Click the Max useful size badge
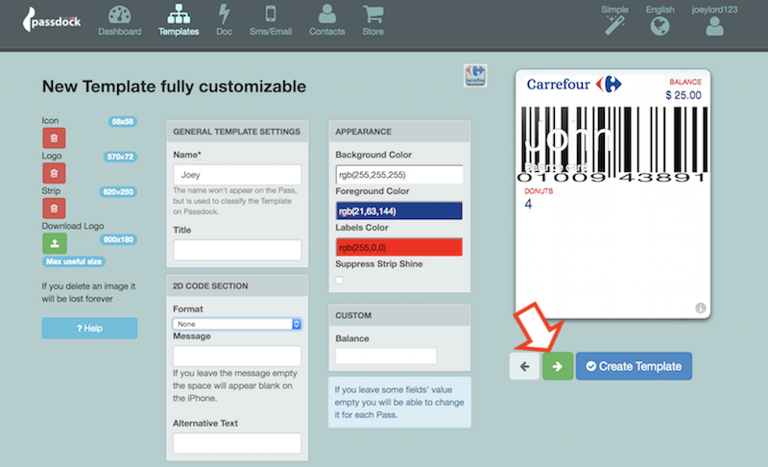This screenshot has height=467, width=768. (x=74, y=261)
